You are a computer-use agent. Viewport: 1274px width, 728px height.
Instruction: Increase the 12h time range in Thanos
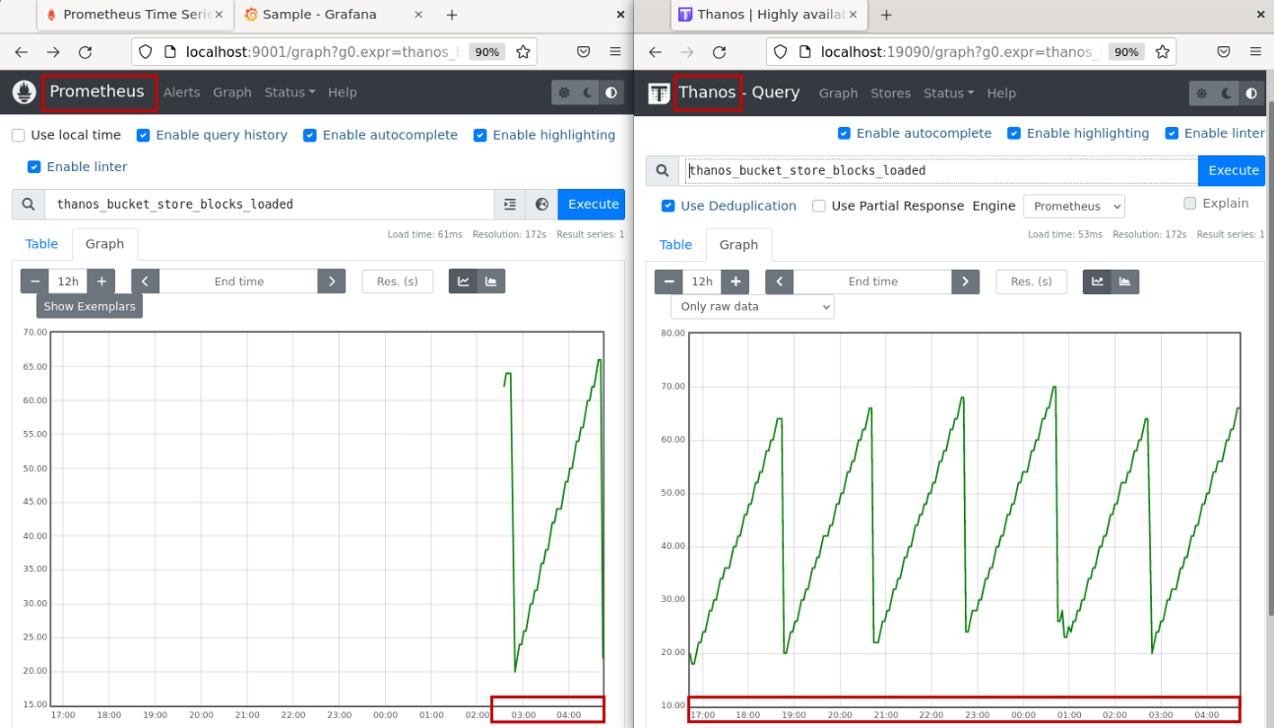click(734, 281)
